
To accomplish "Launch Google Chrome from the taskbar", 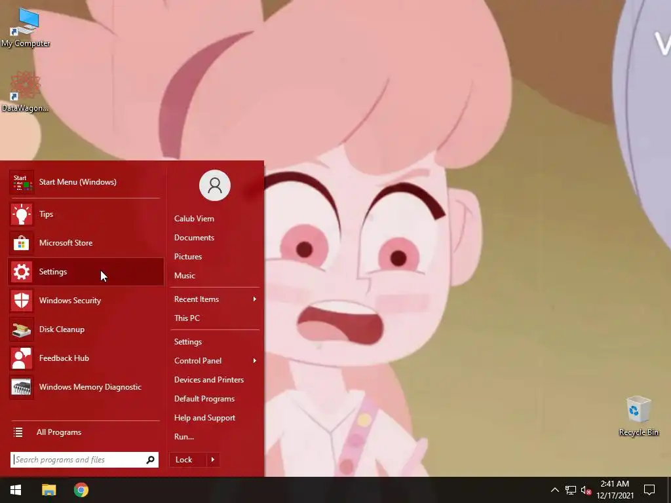I will [81, 490].
